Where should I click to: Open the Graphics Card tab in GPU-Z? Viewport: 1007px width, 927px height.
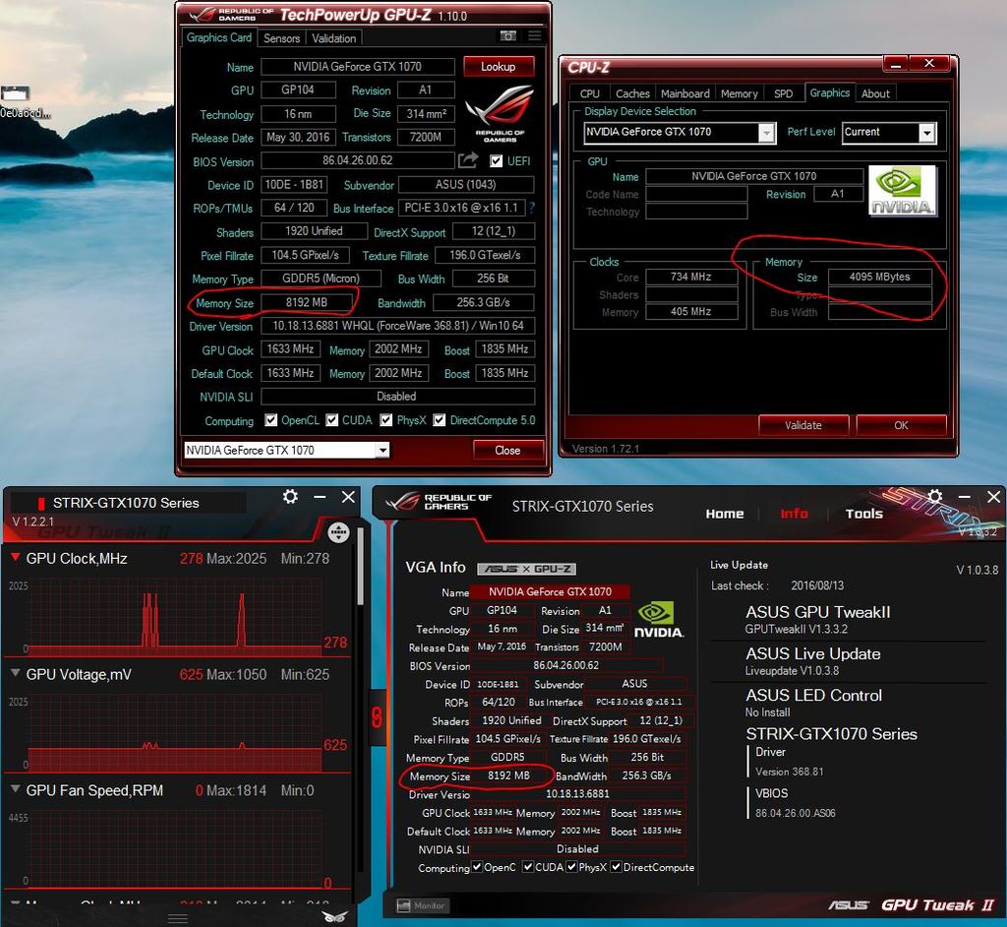click(x=219, y=37)
